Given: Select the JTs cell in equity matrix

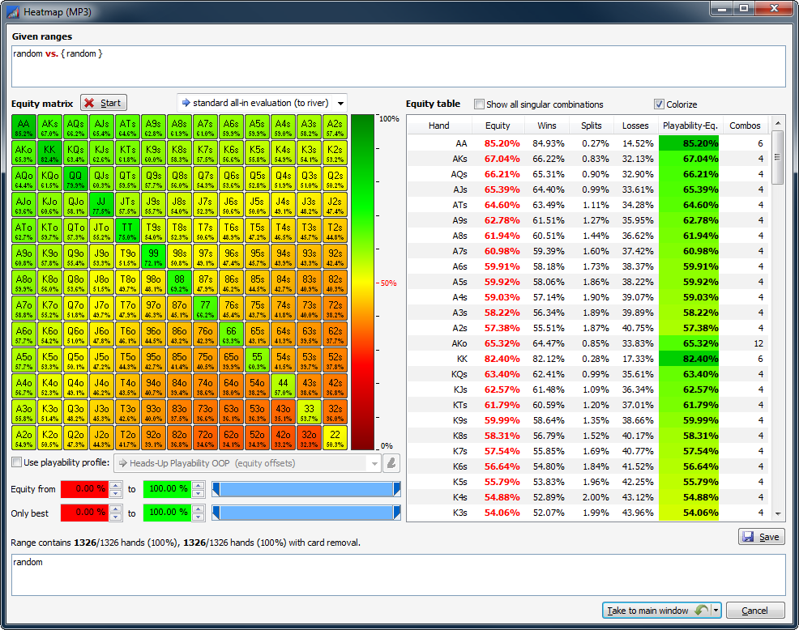Looking at the screenshot, I should coord(127,205).
